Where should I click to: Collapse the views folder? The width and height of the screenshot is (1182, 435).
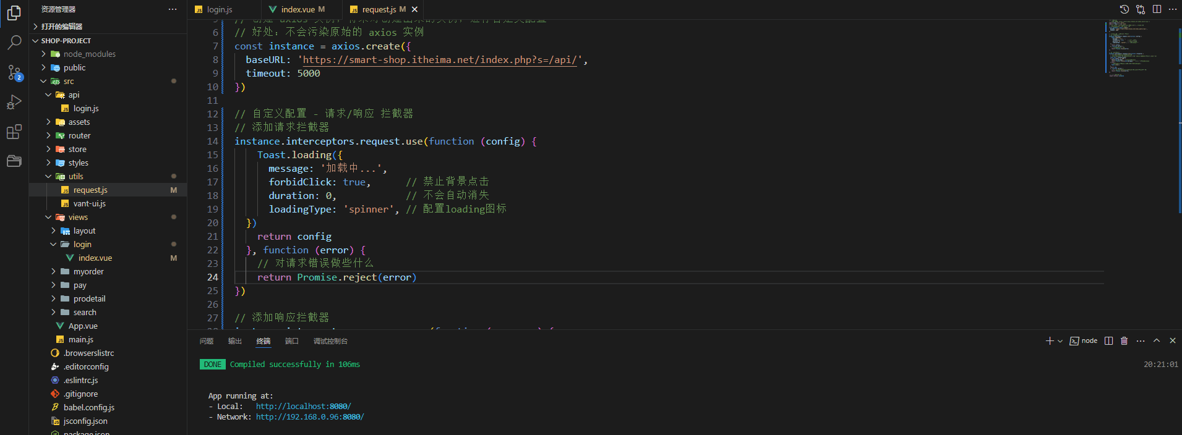point(108,217)
